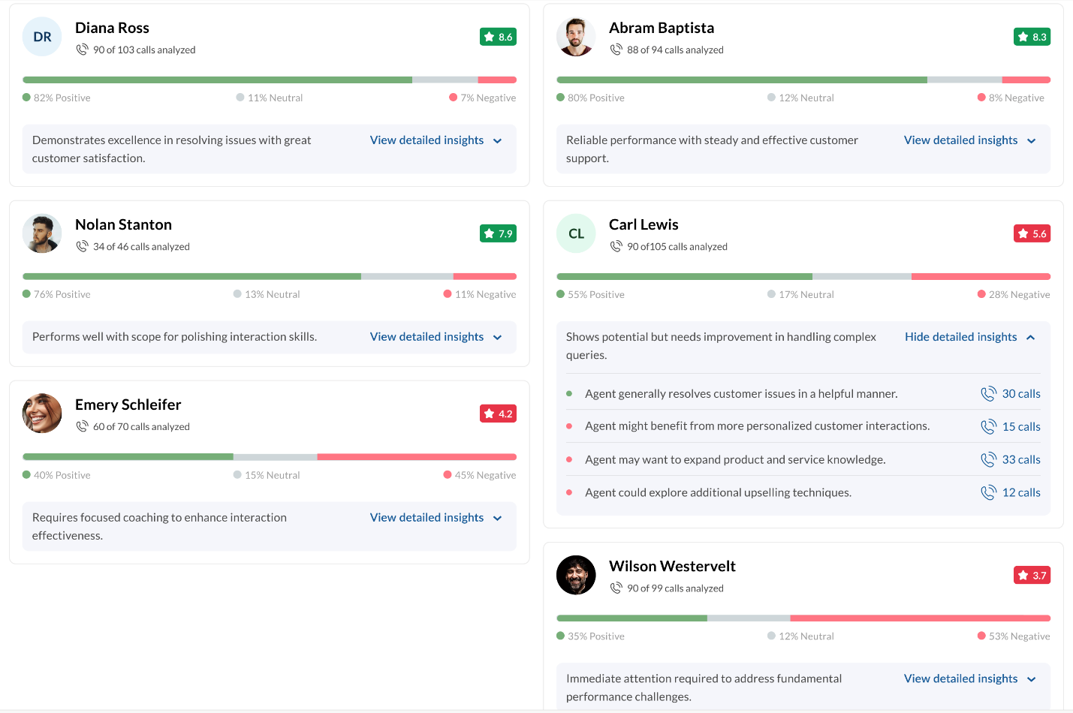The width and height of the screenshot is (1073, 713).
Task: Open View detailed insights for Abram Baptista
Action: 969,140
